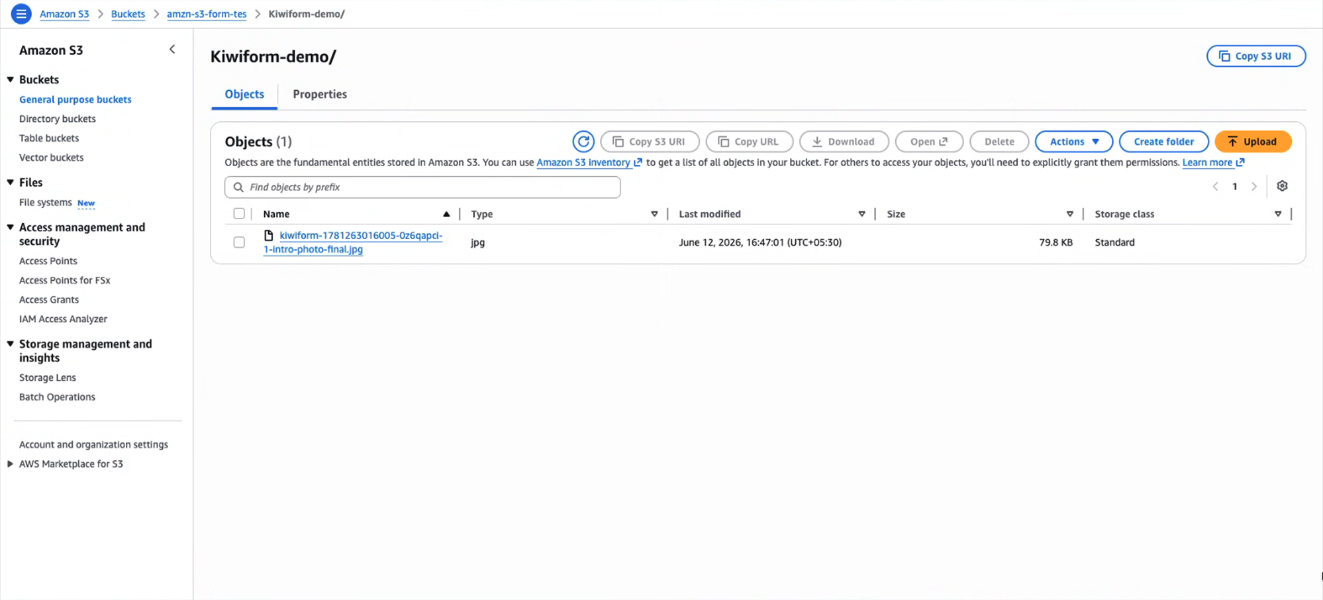Open the hamburger navigation menu icon

[21, 13]
